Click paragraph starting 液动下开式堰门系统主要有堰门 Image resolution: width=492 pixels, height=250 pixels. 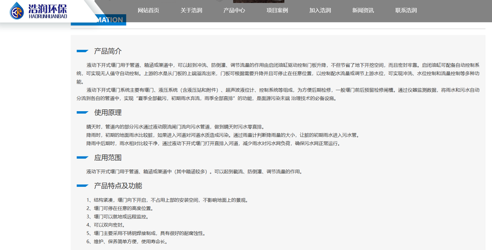point(278,94)
